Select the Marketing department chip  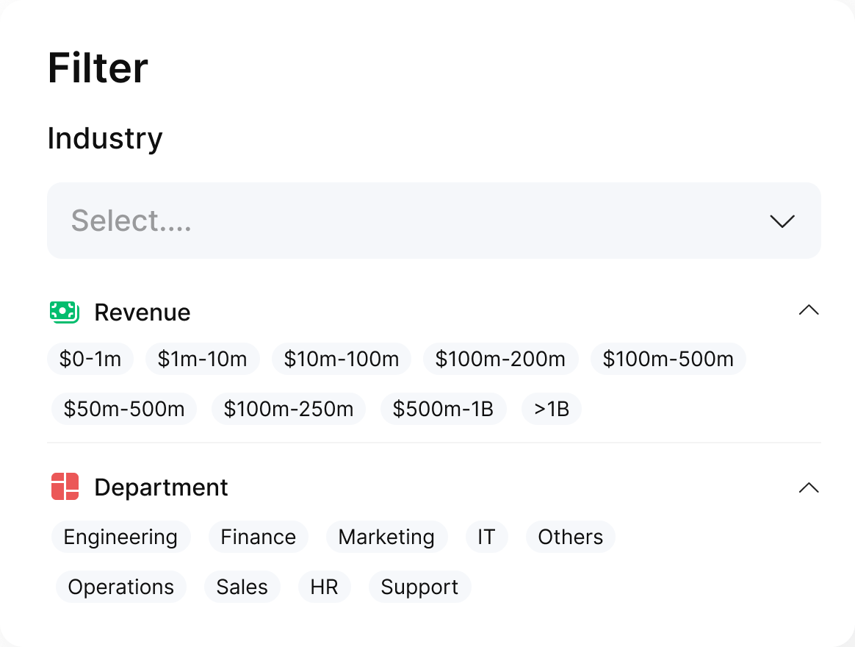(386, 537)
